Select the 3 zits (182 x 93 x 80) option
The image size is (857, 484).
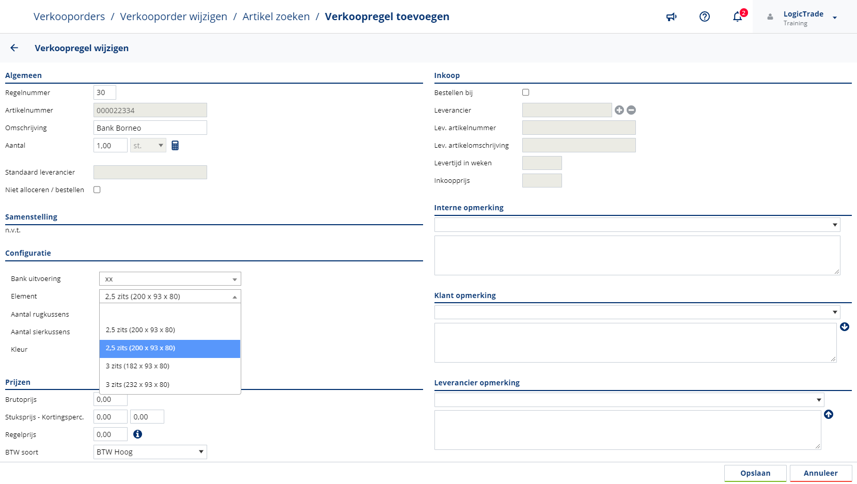click(137, 366)
